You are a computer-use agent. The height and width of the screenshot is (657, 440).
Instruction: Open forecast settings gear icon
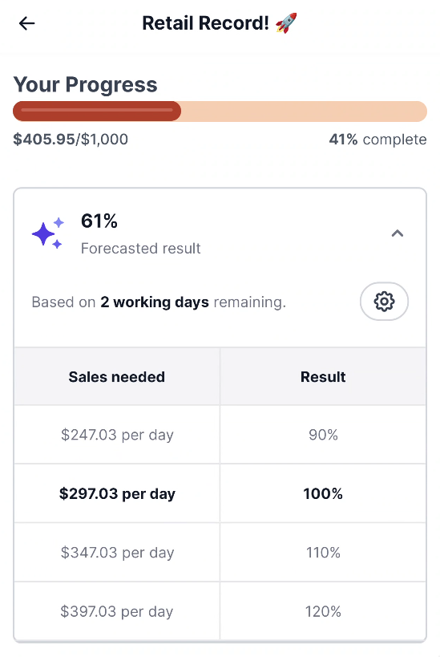(x=384, y=302)
